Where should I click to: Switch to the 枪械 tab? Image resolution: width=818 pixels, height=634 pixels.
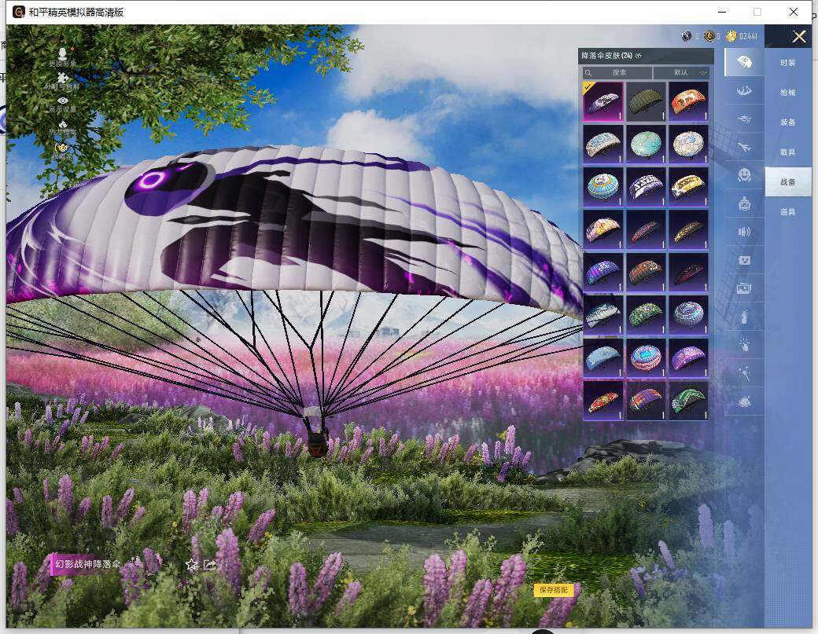click(x=787, y=93)
